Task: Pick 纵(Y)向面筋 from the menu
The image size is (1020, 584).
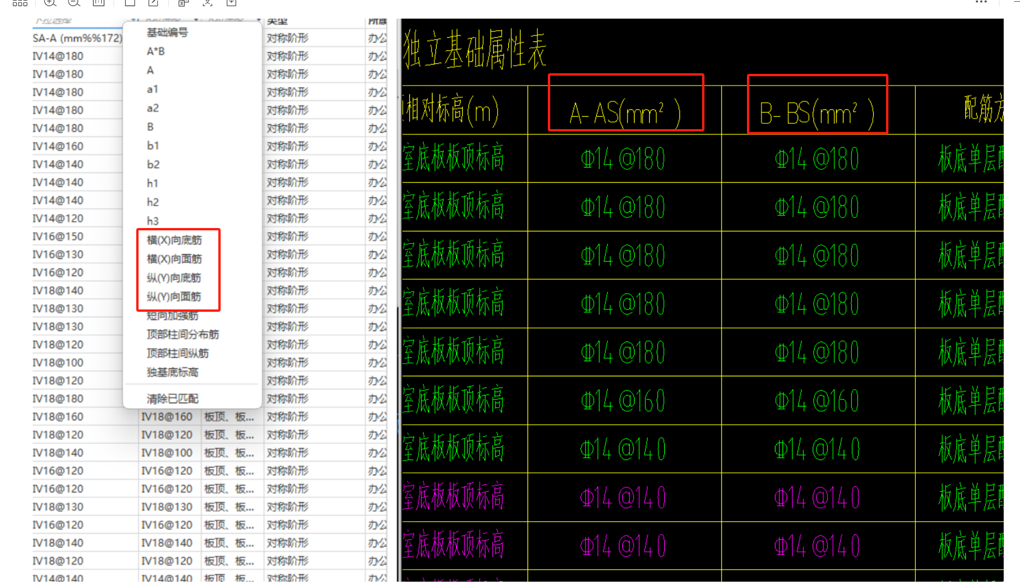Action: click(x=173, y=297)
